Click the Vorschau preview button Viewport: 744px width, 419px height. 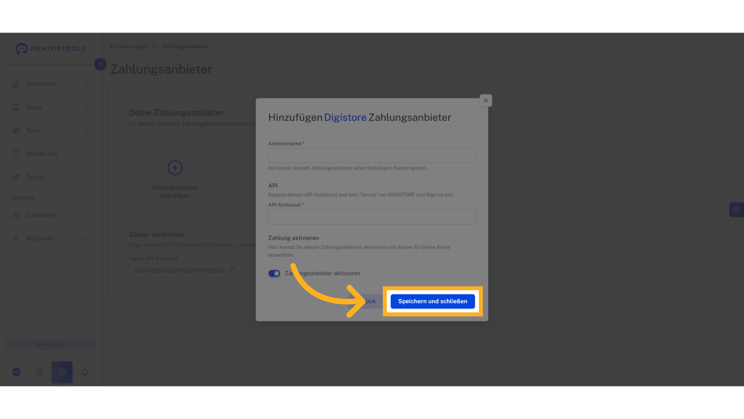click(x=50, y=345)
